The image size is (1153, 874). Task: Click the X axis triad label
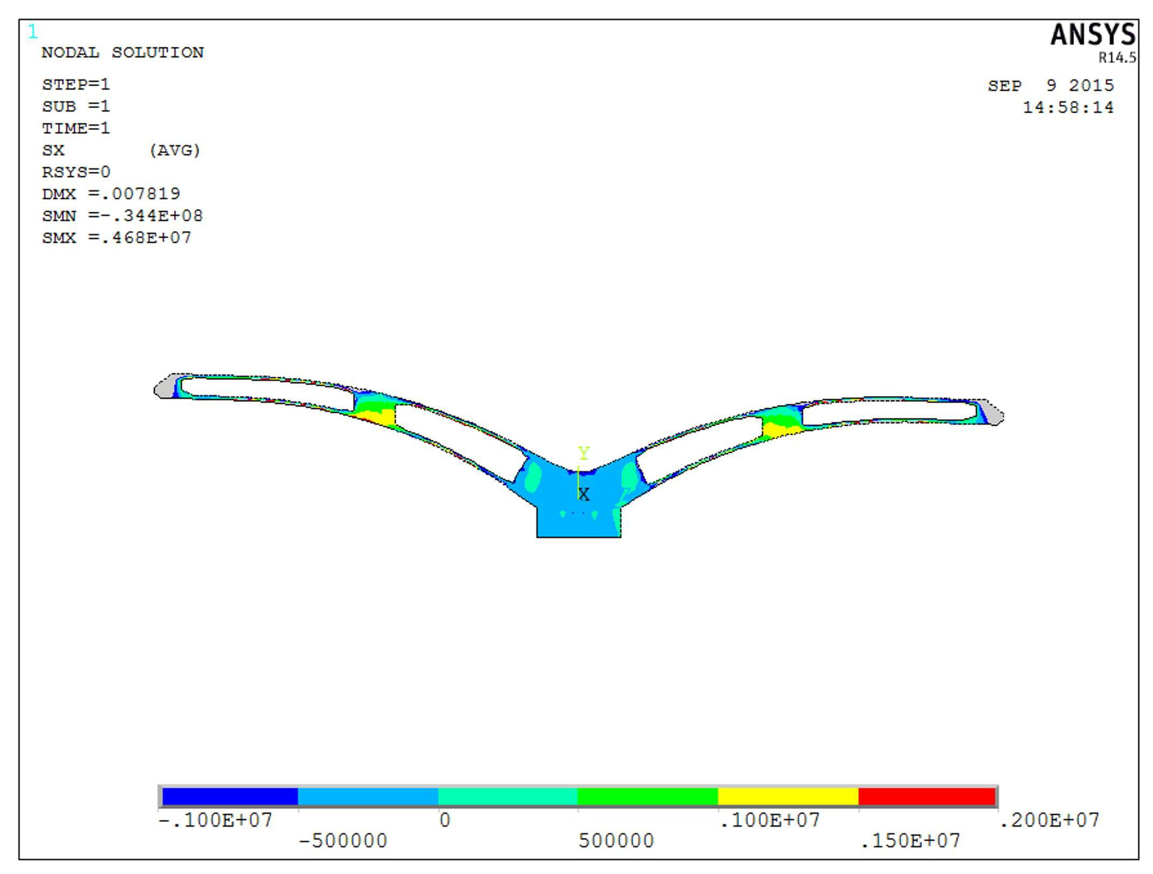pos(584,494)
